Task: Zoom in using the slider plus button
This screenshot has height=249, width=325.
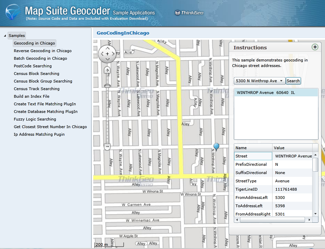Action: [x=107, y=70]
